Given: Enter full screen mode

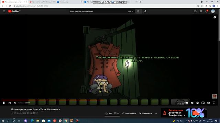Looking at the screenshot, I should (214, 103).
